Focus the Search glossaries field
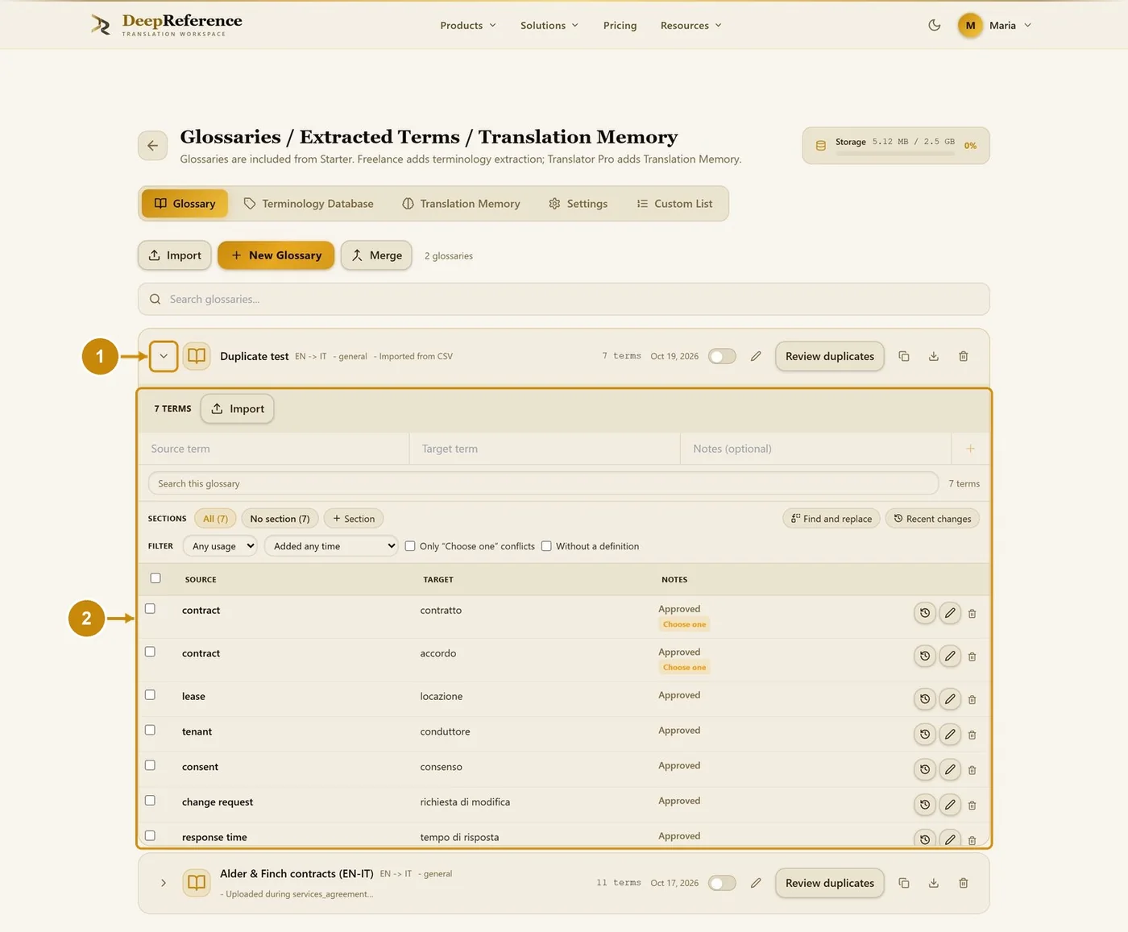Viewport: 1128px width, 932px height. point(564,299)
